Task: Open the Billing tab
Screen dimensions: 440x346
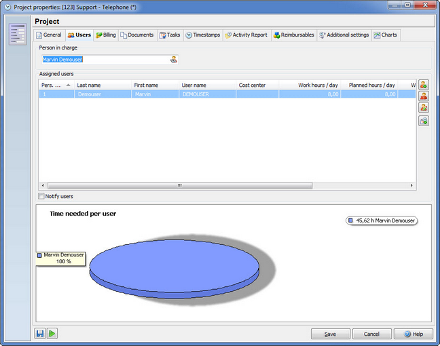Action: (106, 35)
